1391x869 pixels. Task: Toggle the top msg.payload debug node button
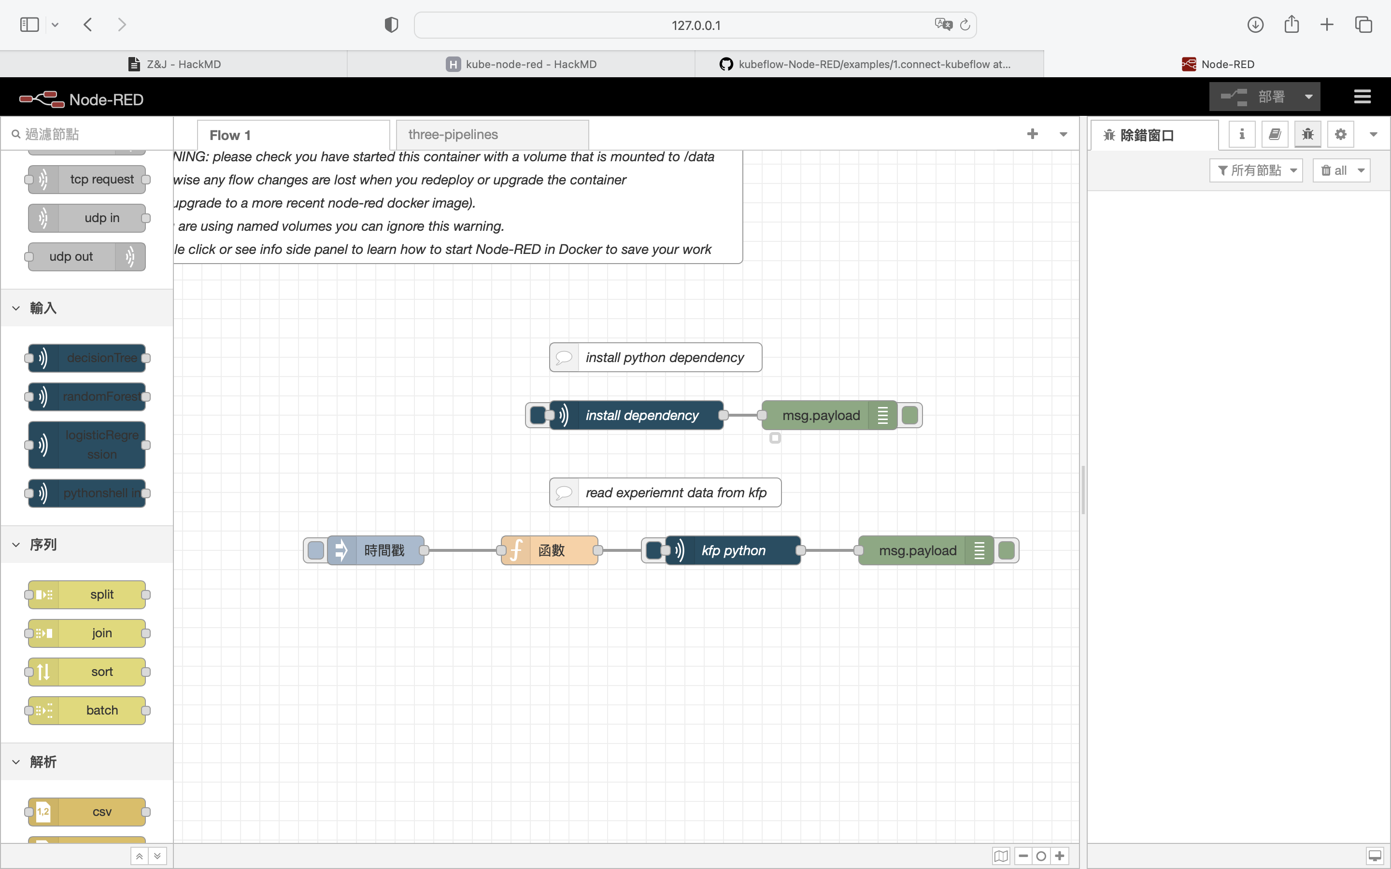910,415
